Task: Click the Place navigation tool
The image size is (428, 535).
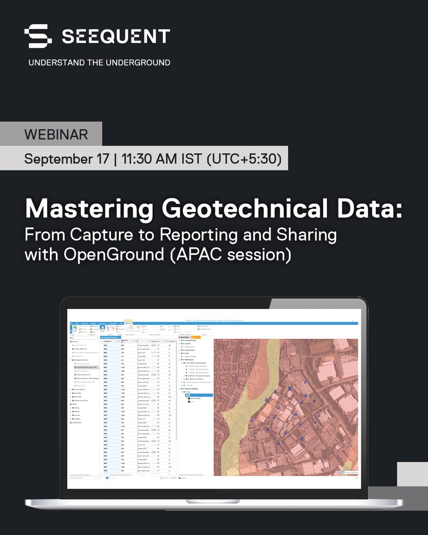Action: click(93, 332)
